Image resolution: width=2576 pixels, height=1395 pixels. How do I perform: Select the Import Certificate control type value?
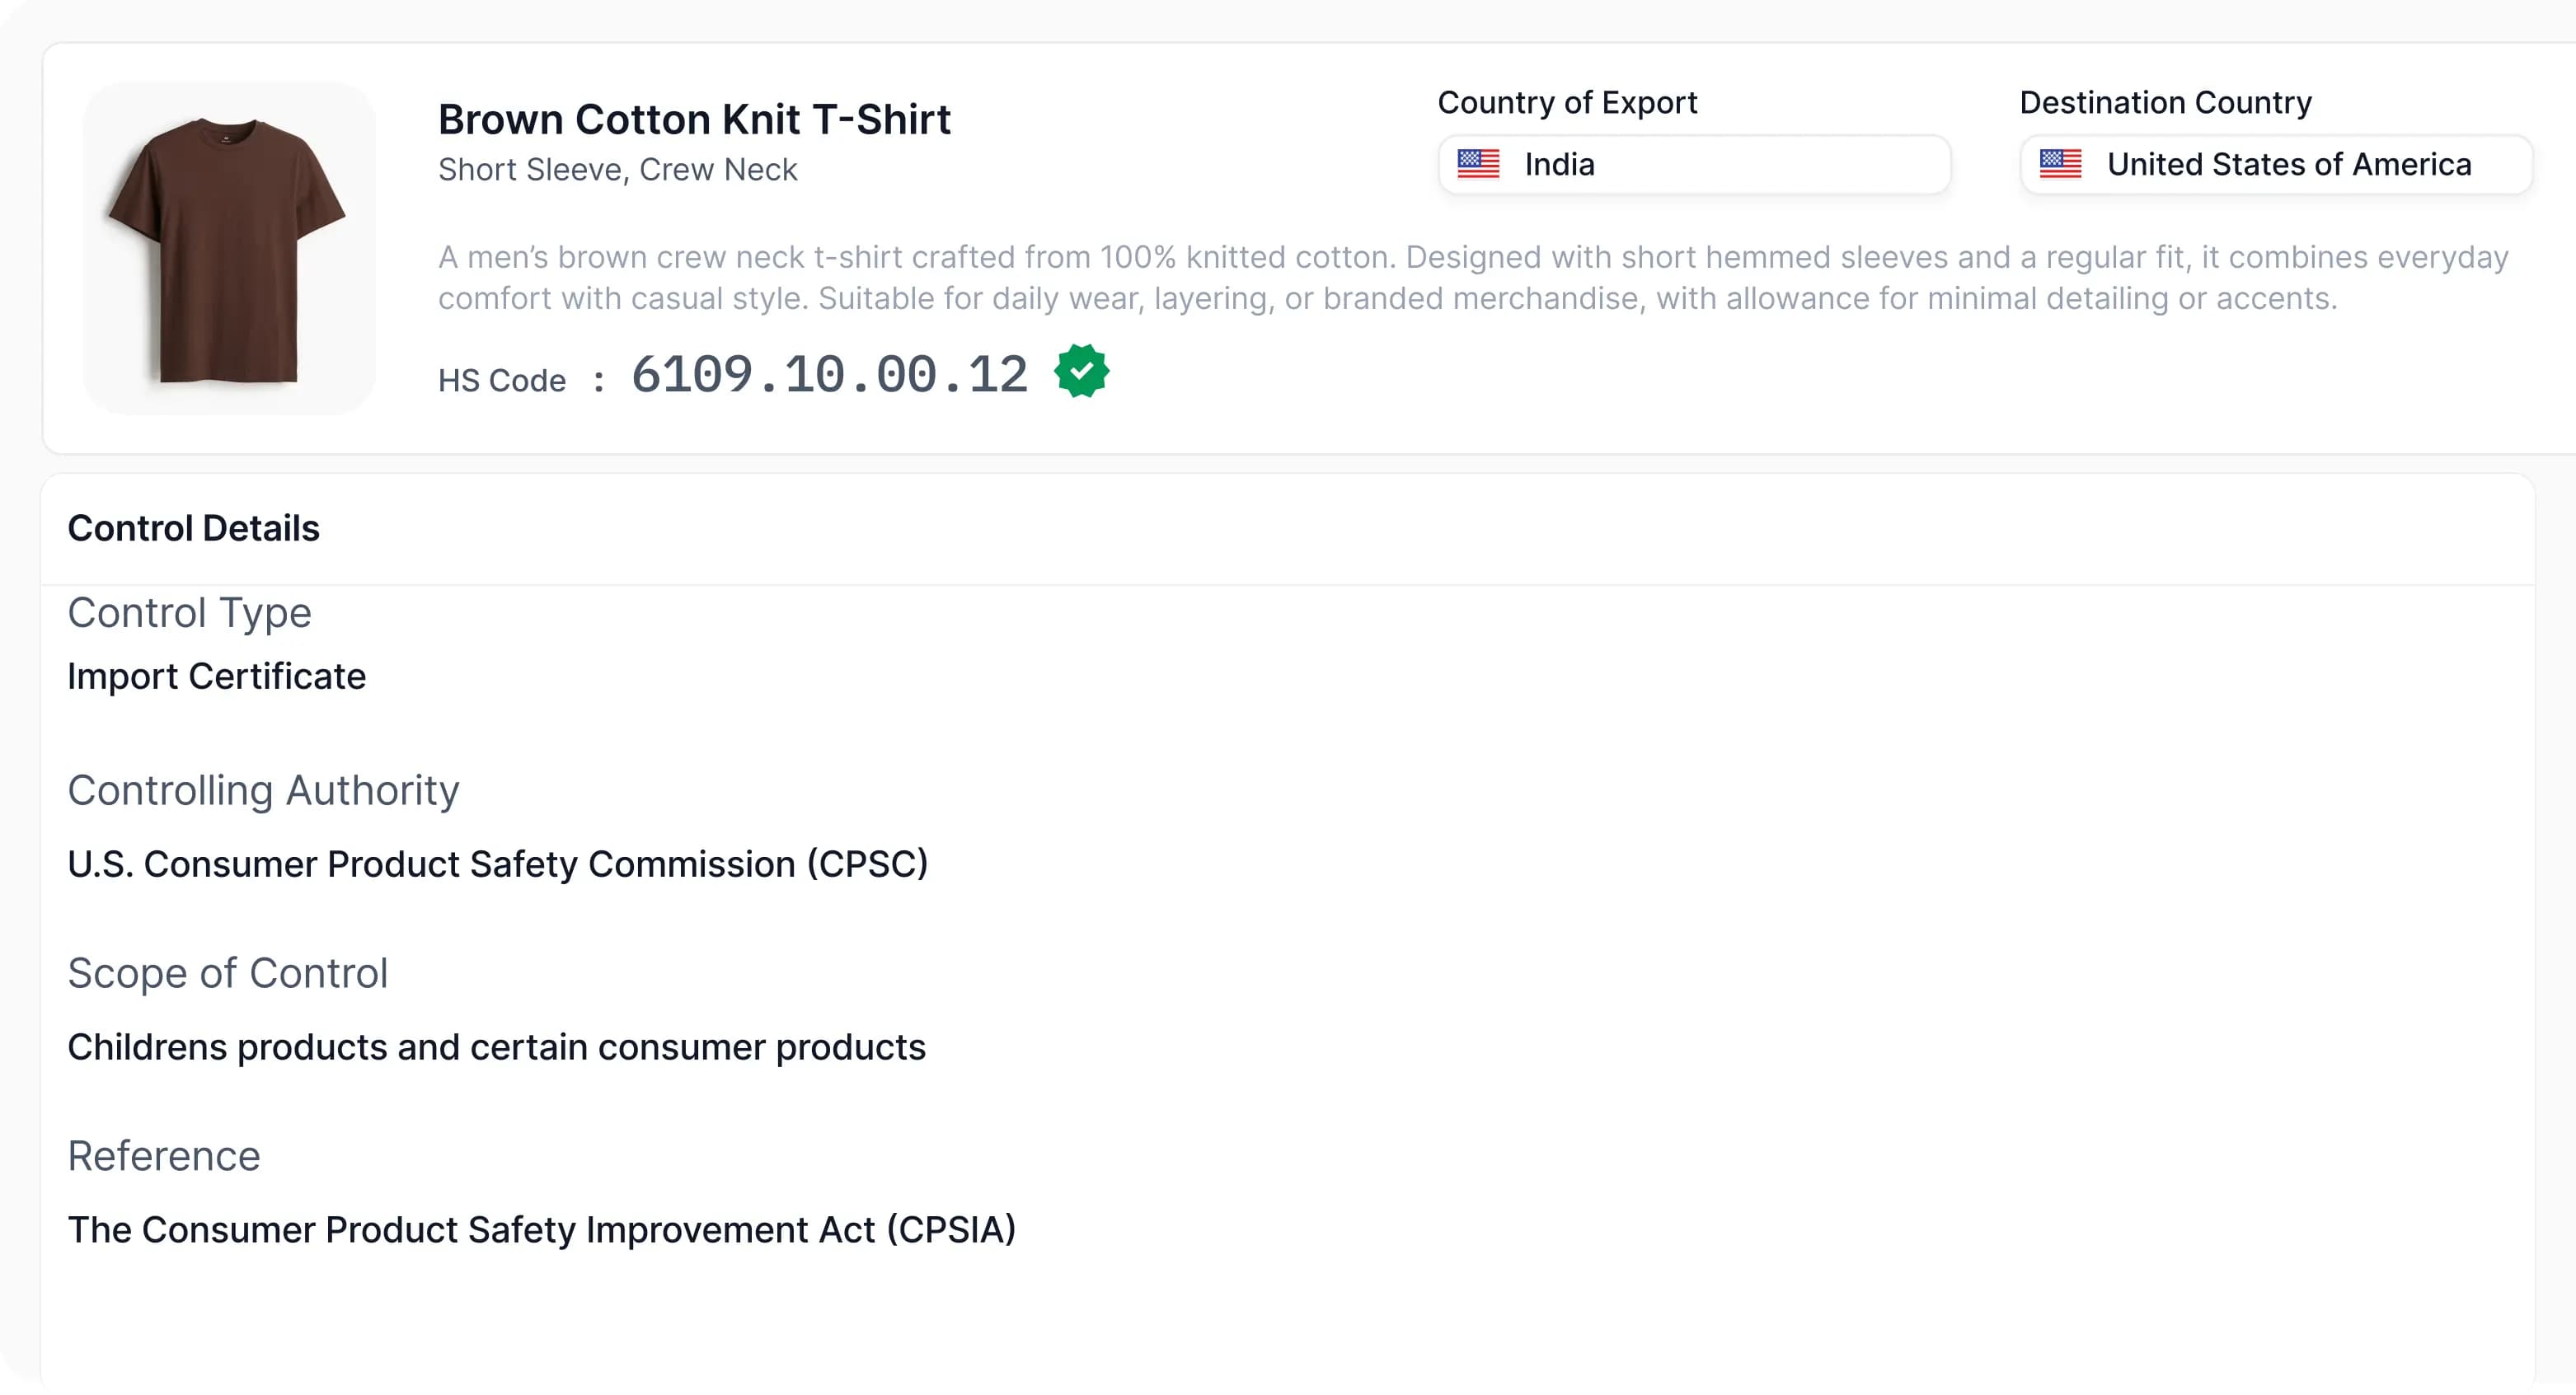coord(216,676)
